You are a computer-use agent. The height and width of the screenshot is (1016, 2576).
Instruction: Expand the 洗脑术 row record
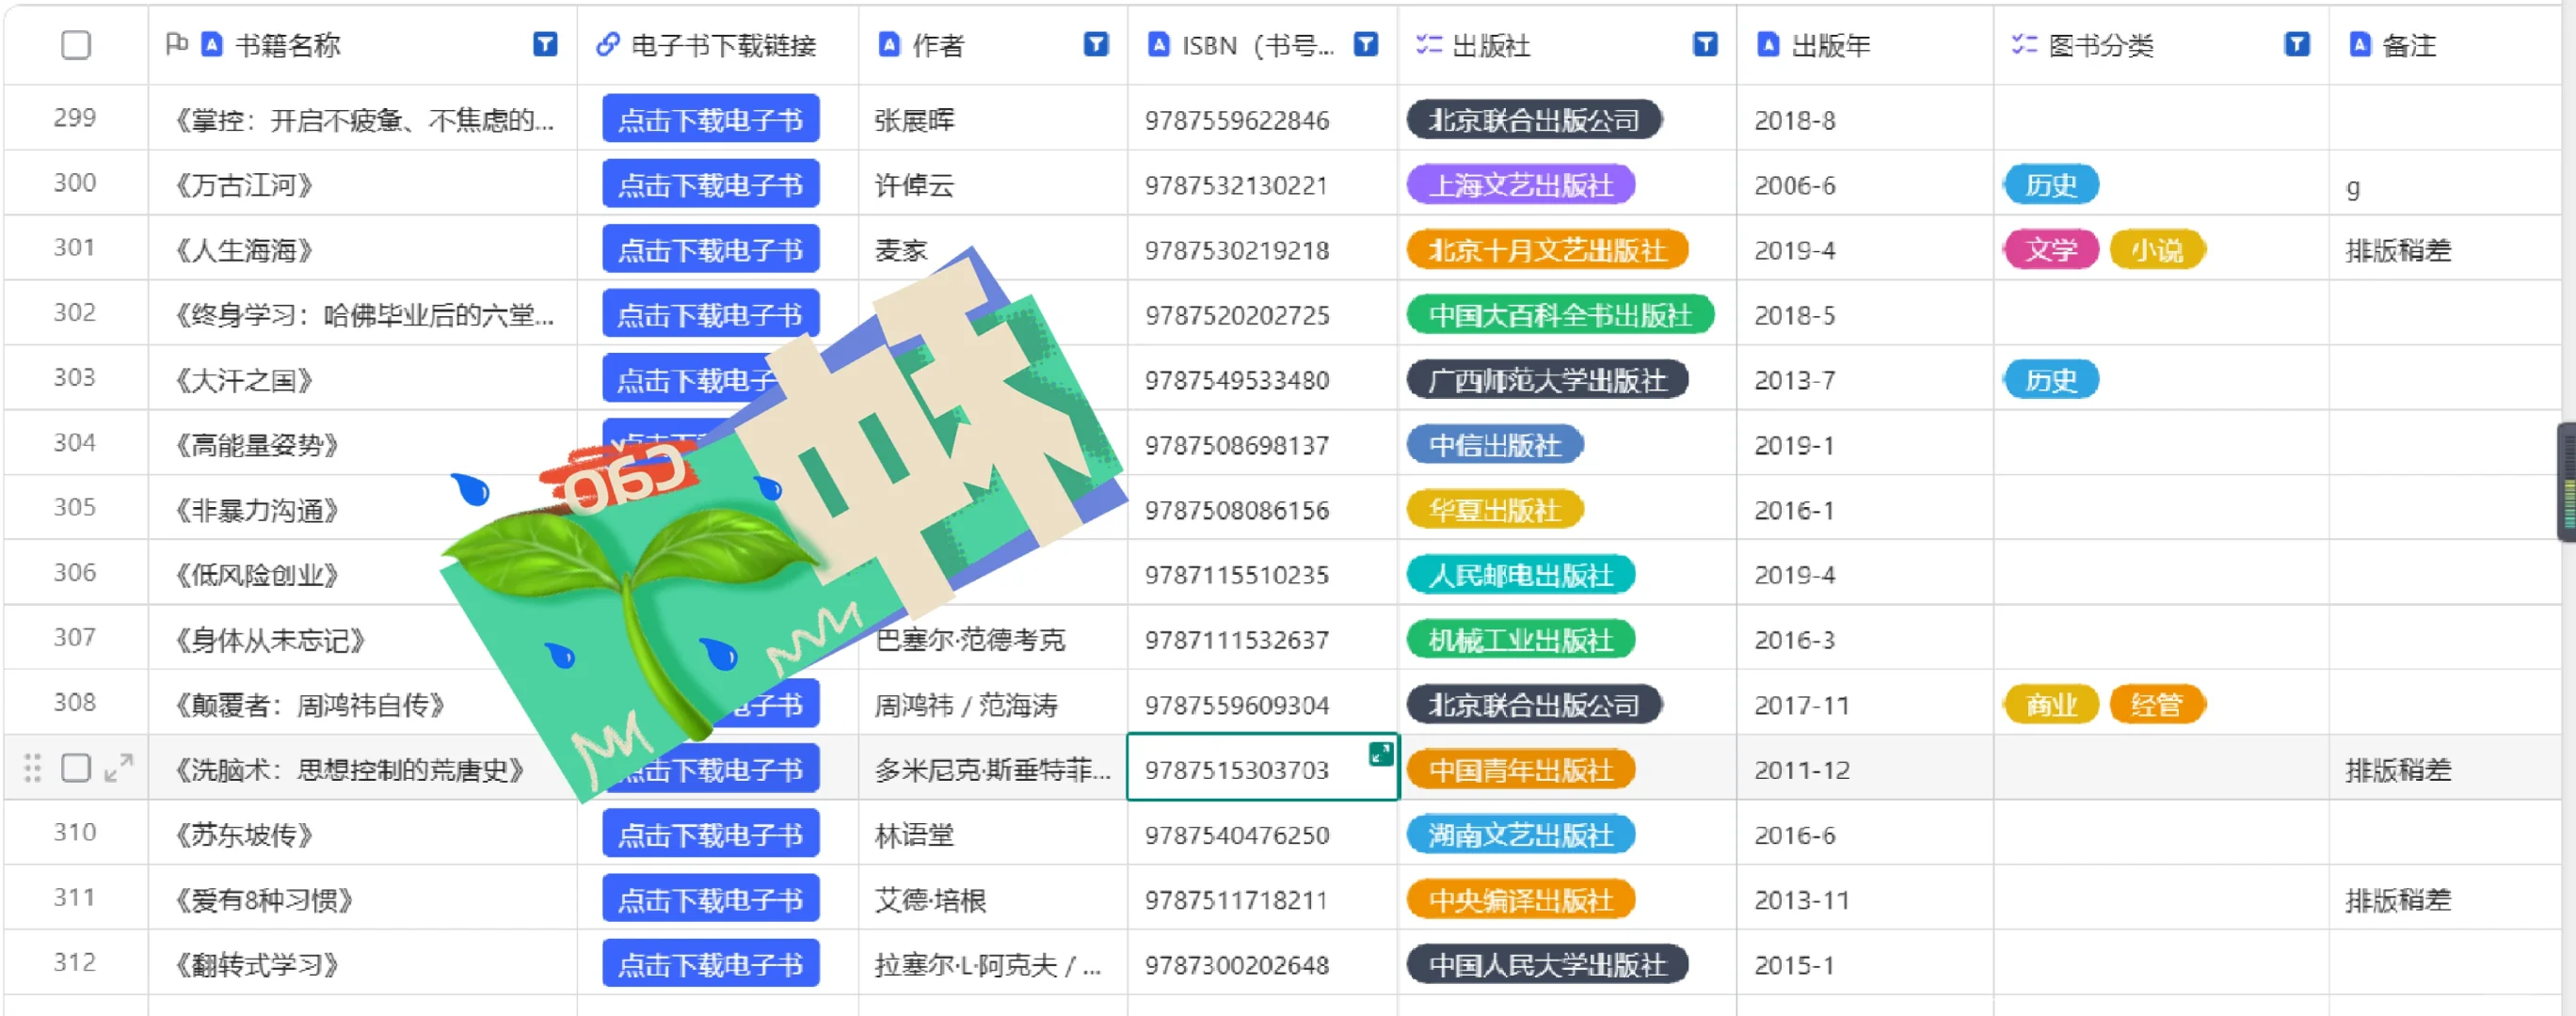point(119,768)
